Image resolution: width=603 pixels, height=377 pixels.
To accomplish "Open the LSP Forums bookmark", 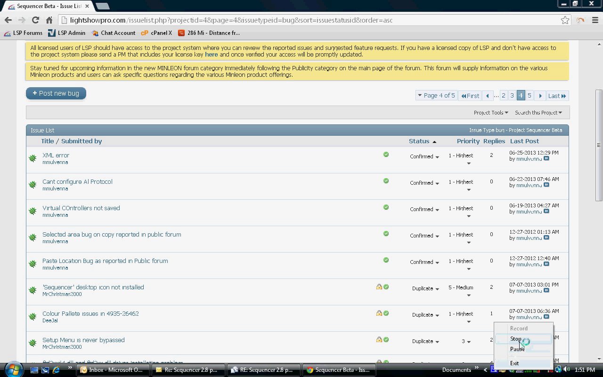I will (23, 33).
